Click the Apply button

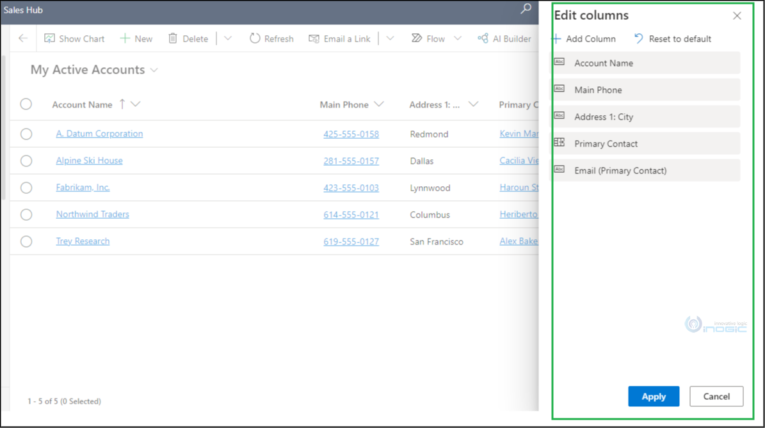click(653, 396)
